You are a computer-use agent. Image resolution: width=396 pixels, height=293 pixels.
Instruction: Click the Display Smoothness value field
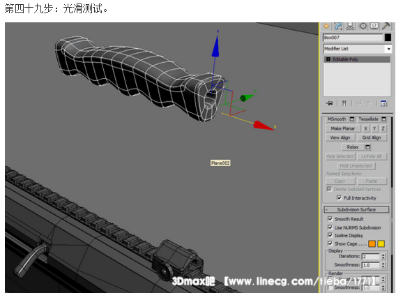tap(371, 265)
